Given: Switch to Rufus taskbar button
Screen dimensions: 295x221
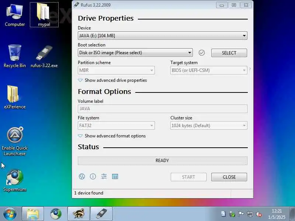Looking at the screenshot, I should [101, 214].
